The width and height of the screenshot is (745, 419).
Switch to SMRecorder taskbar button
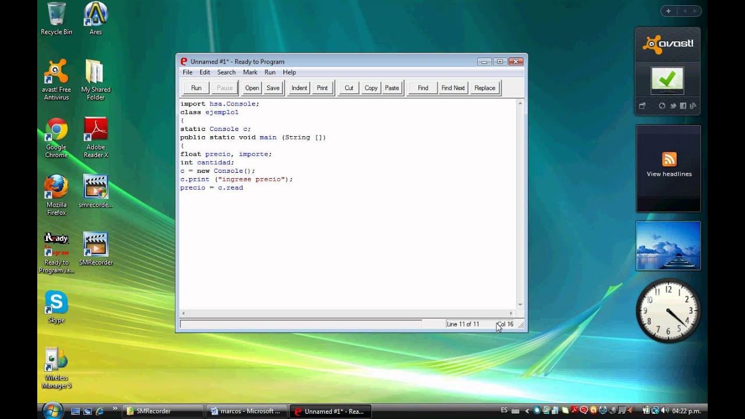[164, 411]
